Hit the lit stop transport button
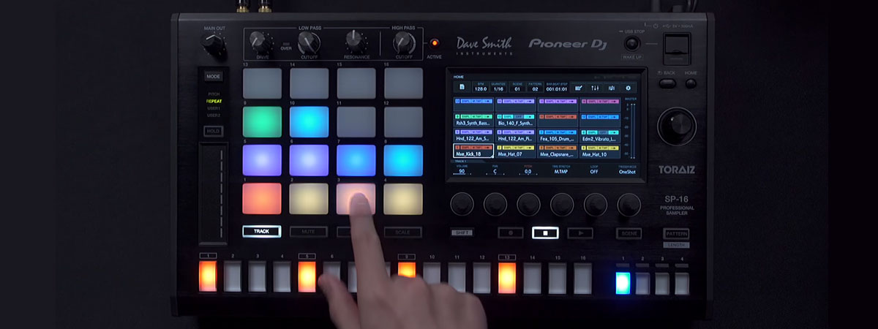 (x=545, y=233)
